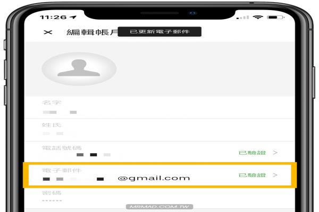This screenshot has width=319, height=212.
Task: Close the edit account screen with X
Action: pos(48,32)
